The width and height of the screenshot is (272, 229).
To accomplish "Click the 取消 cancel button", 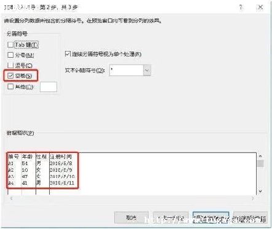I will [x=131, y=218].
